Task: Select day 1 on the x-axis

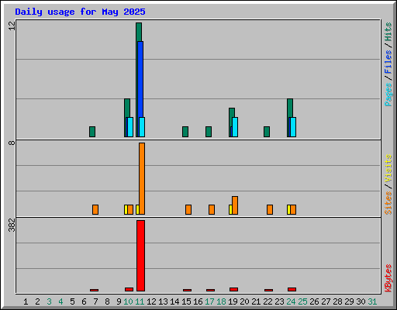Action: pyautogui.click(x=26, y=301)
